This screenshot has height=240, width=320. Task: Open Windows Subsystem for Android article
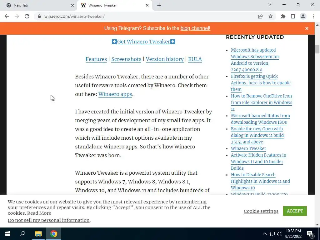(255, 60)
